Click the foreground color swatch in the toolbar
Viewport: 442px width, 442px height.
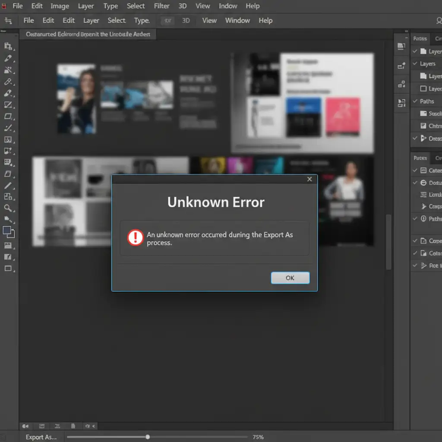(x=7, y=230)
